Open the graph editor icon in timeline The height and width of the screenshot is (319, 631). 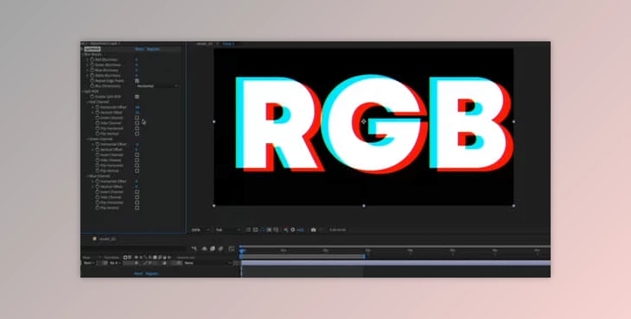[x=232, y=249]
